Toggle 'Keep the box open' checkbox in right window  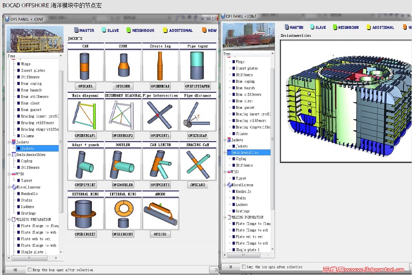[x=243, y=266]
